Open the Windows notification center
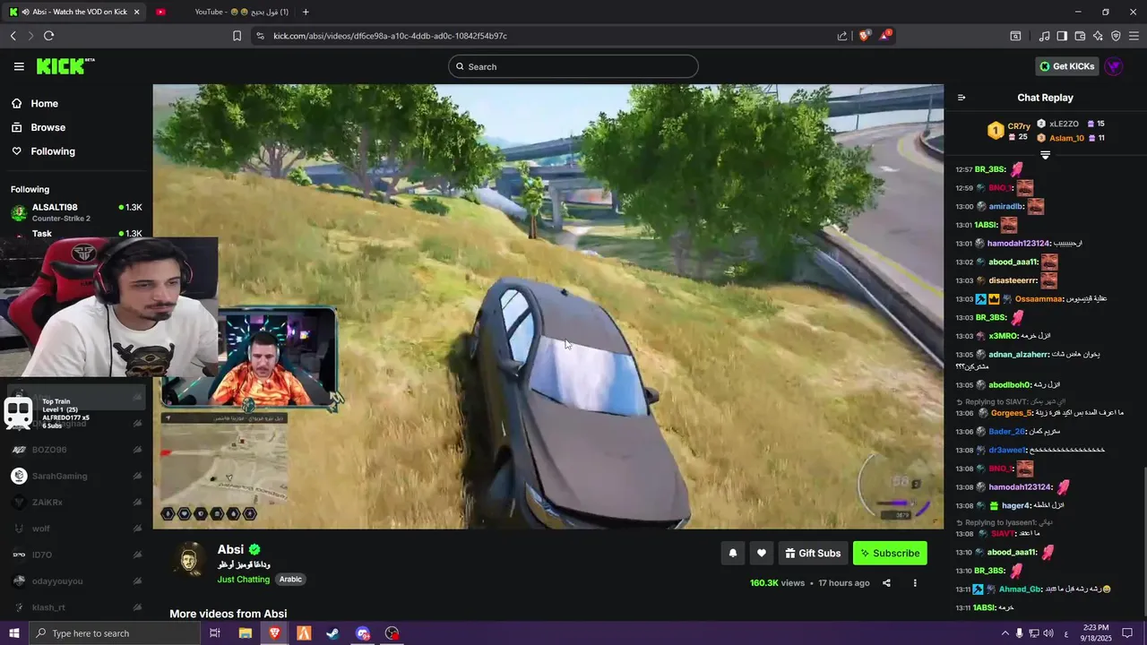The height and width of the screenshot is (645, 1147). point(1127,633)
